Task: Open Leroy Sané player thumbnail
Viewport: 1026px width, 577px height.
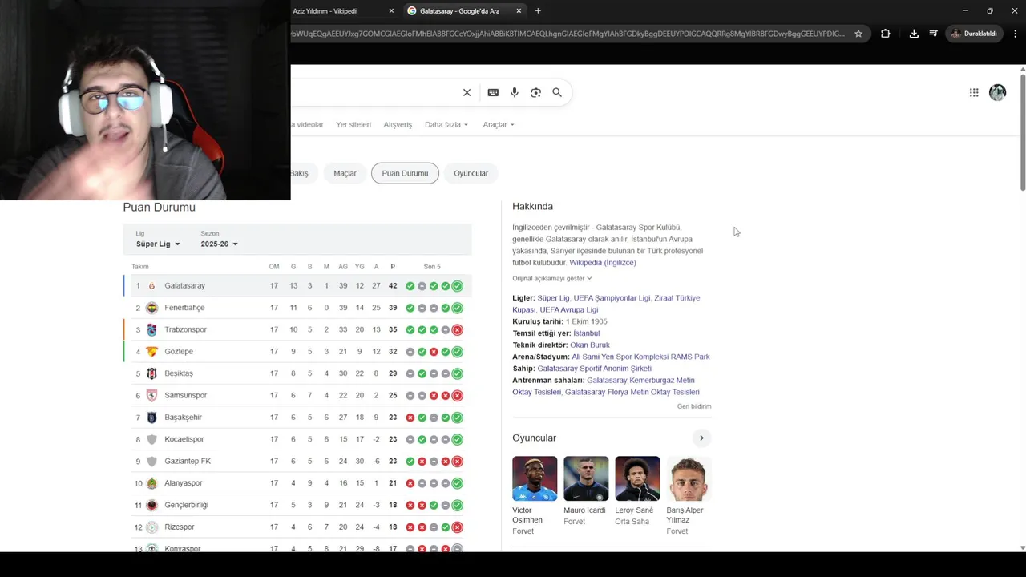Action: (637, 478)
